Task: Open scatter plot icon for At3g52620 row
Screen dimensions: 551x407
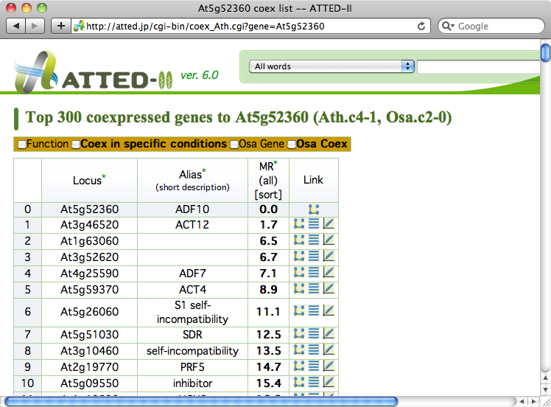Action: [329, 257]
